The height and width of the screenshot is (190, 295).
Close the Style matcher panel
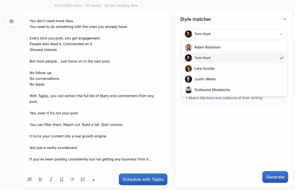(284, 19)
